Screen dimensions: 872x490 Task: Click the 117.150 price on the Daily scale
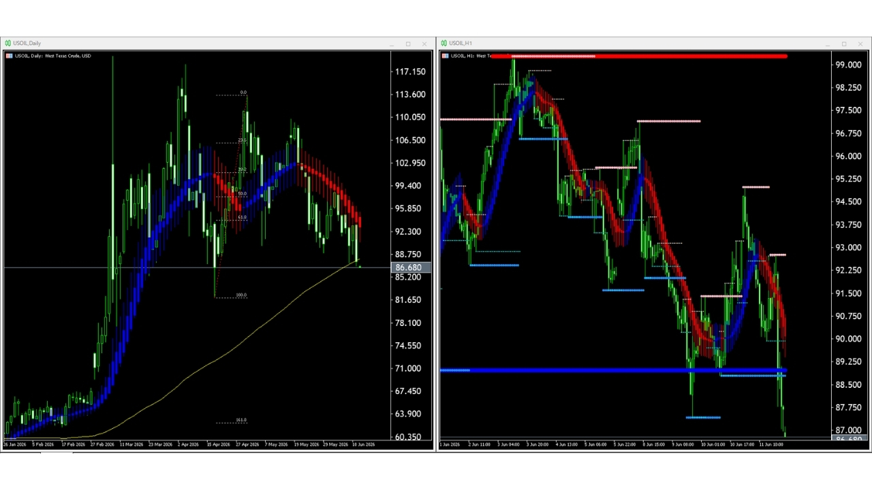click(x=410, y=71)
